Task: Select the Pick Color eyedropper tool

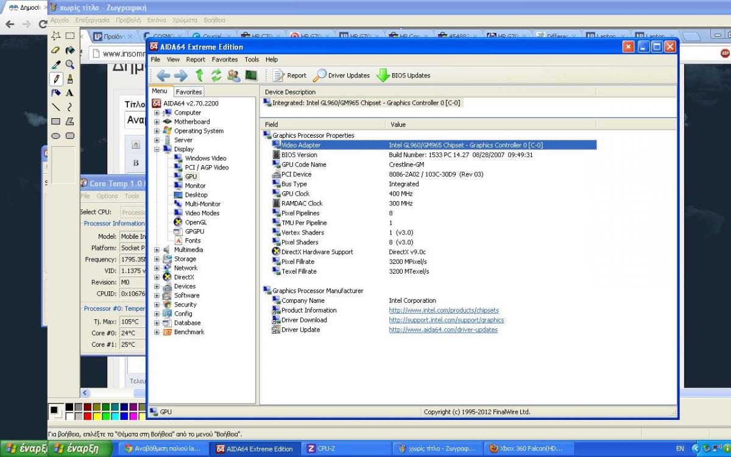Action: point(56,65)
